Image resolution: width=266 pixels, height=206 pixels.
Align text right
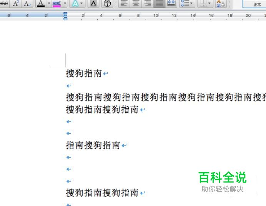tap(148, 3)
